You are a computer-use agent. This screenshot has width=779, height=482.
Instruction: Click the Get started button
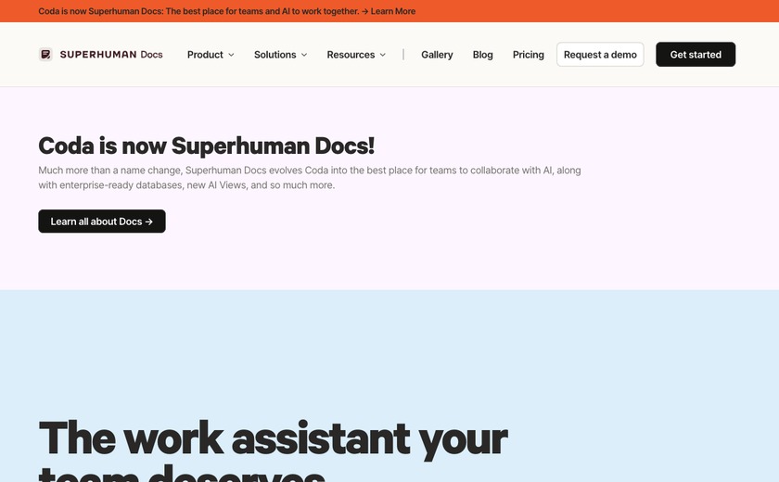click(x=696, y=55)
